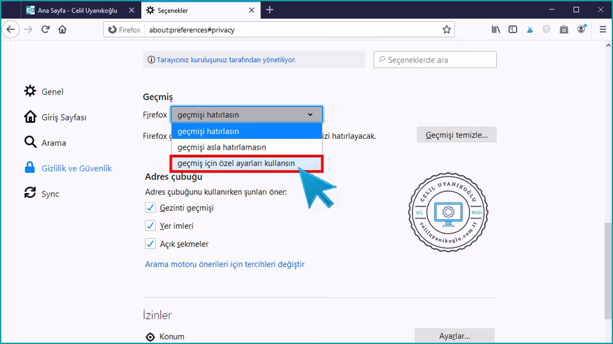This screenshot has width=613, height=344.
Task: Open the Library icon in toolbar
Action: 496,30
